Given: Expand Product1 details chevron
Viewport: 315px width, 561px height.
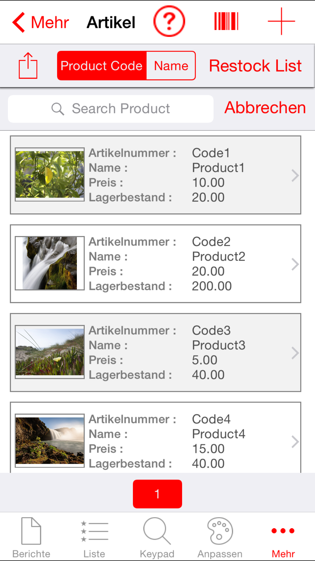Looking at the screenshot, I should (295, 175).
